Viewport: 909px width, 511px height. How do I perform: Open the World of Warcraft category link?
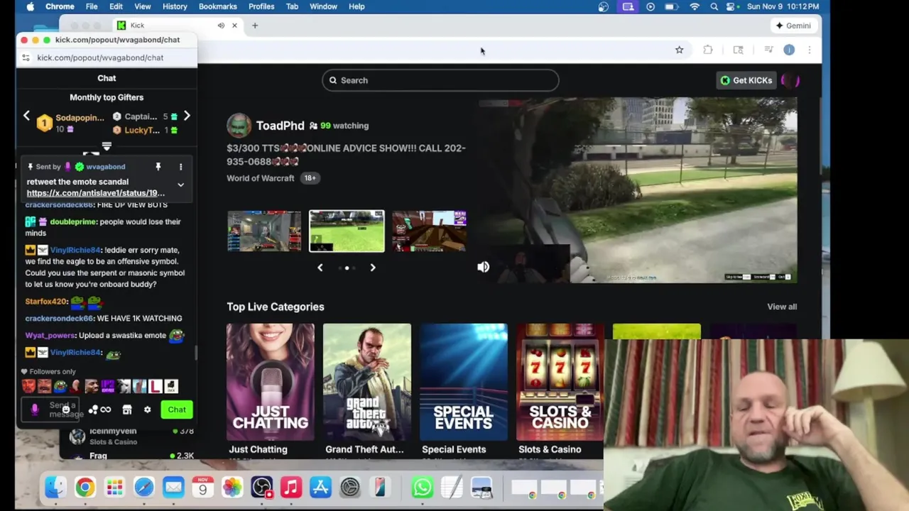pyautogui.click(x=260, y=178)
